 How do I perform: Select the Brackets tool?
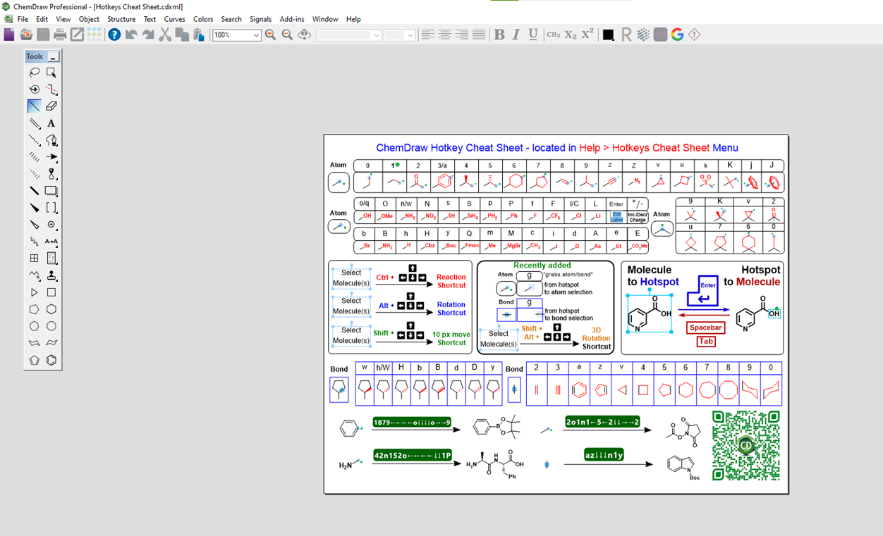coord(51,208)
